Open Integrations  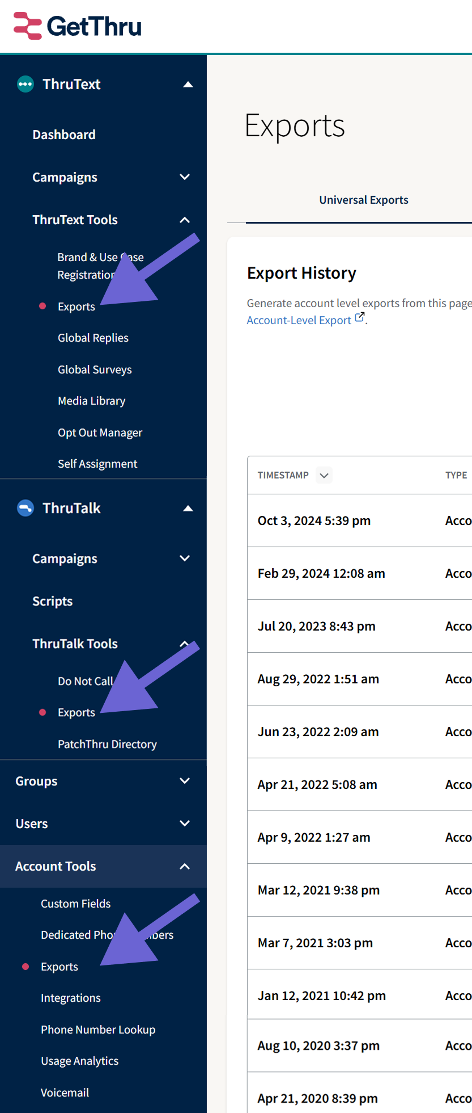[x=71, y=998]
